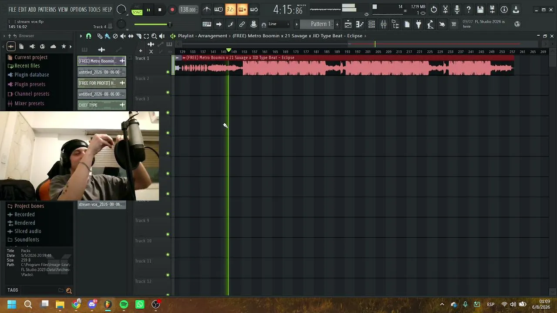Open the TOOLS menu
This screenshot has height=313, width=557.
pyautogui.click(x=94, y=10)
